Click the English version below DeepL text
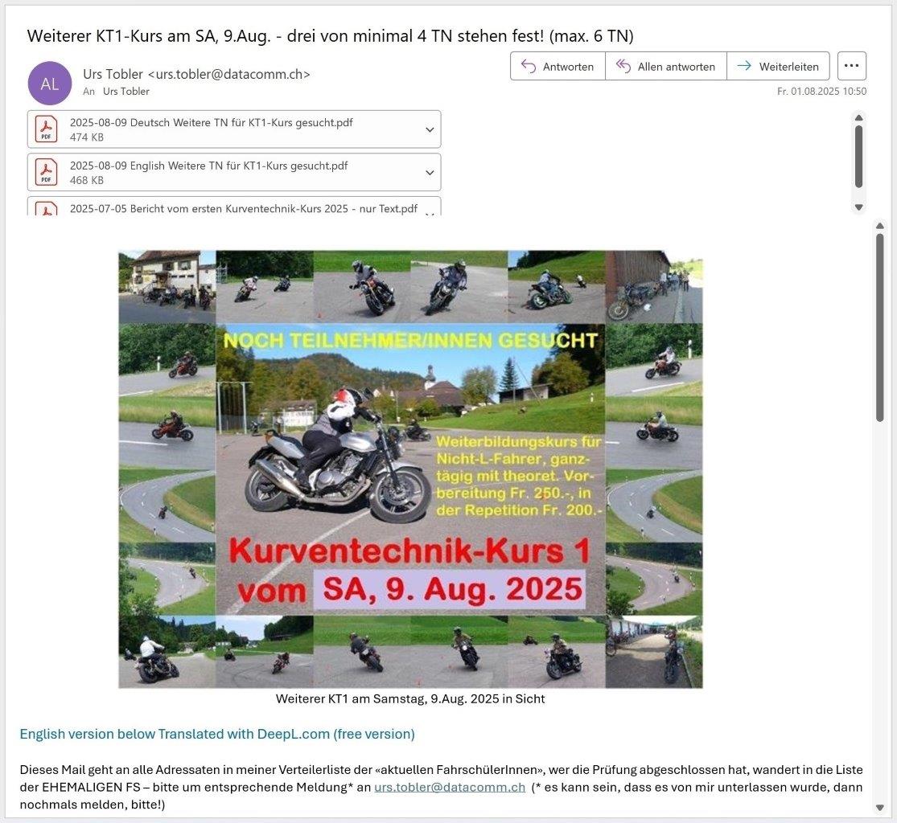This screenshot has width=897, height=823. (x=217, y=734)
